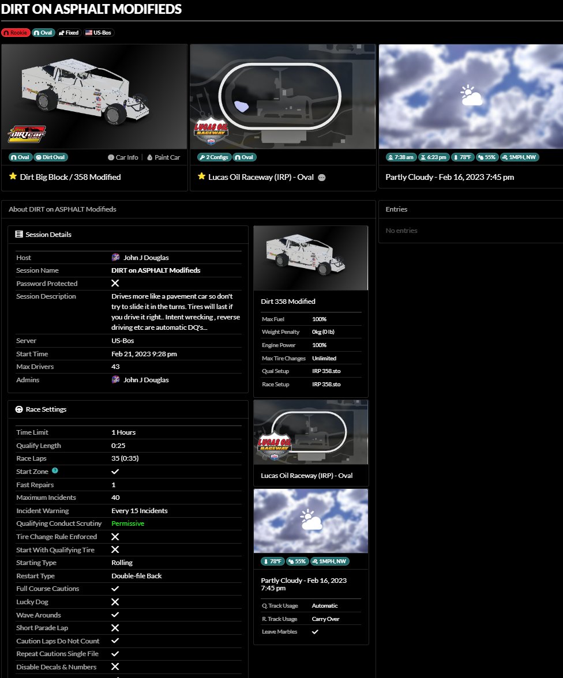
Task: Click Session Details list icon
Action: (x=19, y=234)
